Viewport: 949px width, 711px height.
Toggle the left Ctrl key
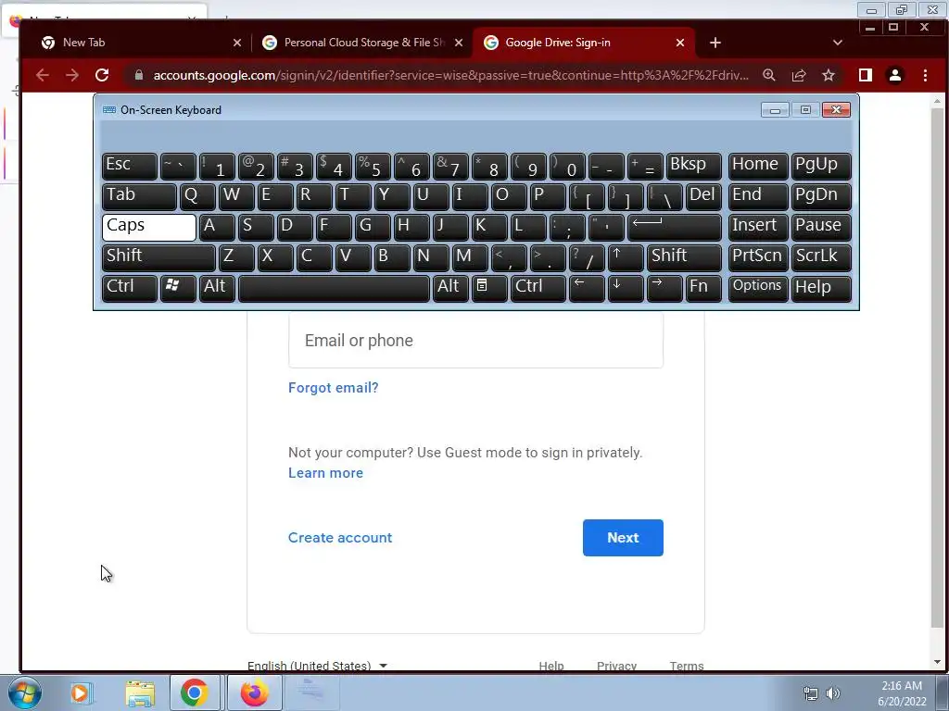[x=130, y=289]
